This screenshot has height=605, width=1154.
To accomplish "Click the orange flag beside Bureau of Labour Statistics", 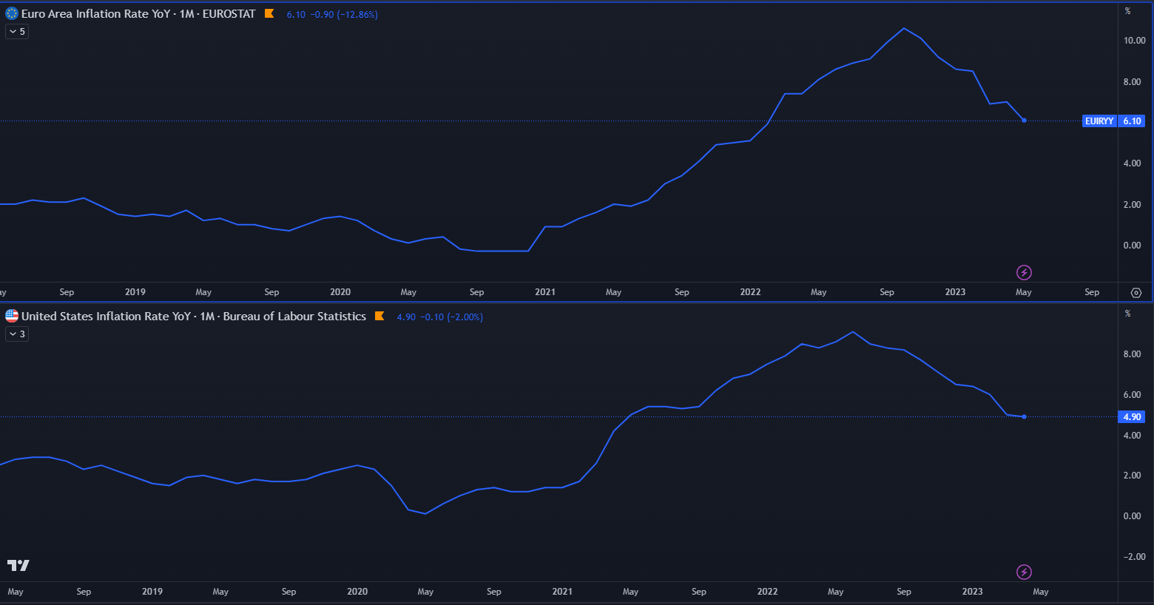I will pos(379,316).
